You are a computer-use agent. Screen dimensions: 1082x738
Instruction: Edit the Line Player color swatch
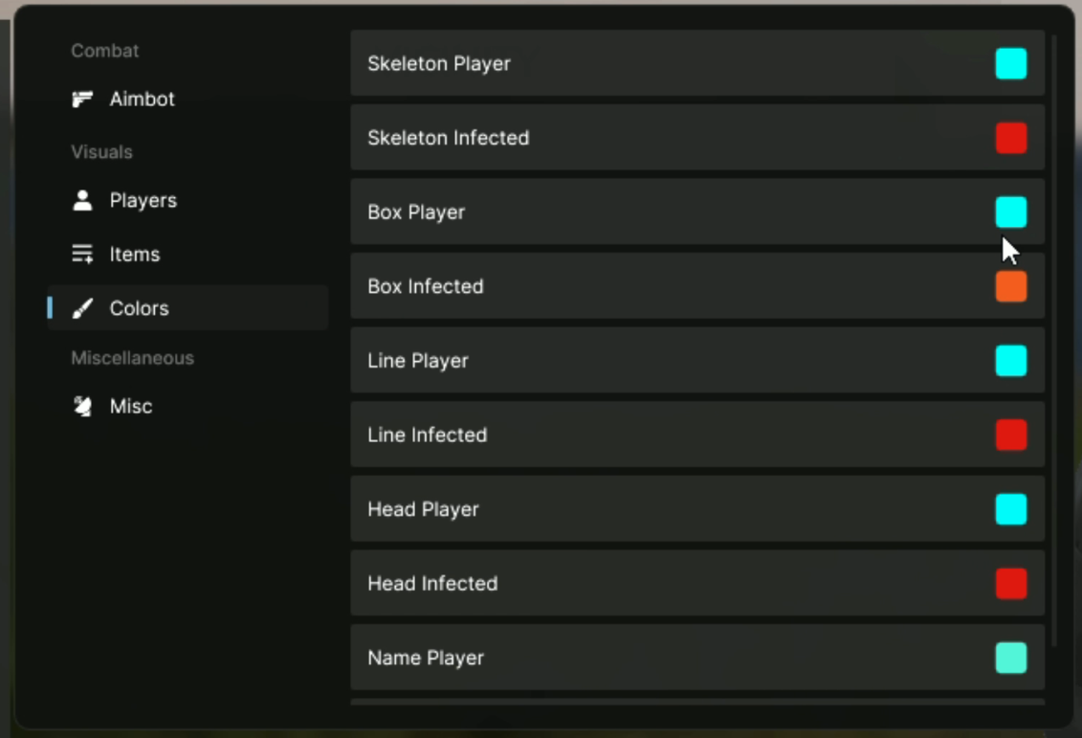point(1010,361)
